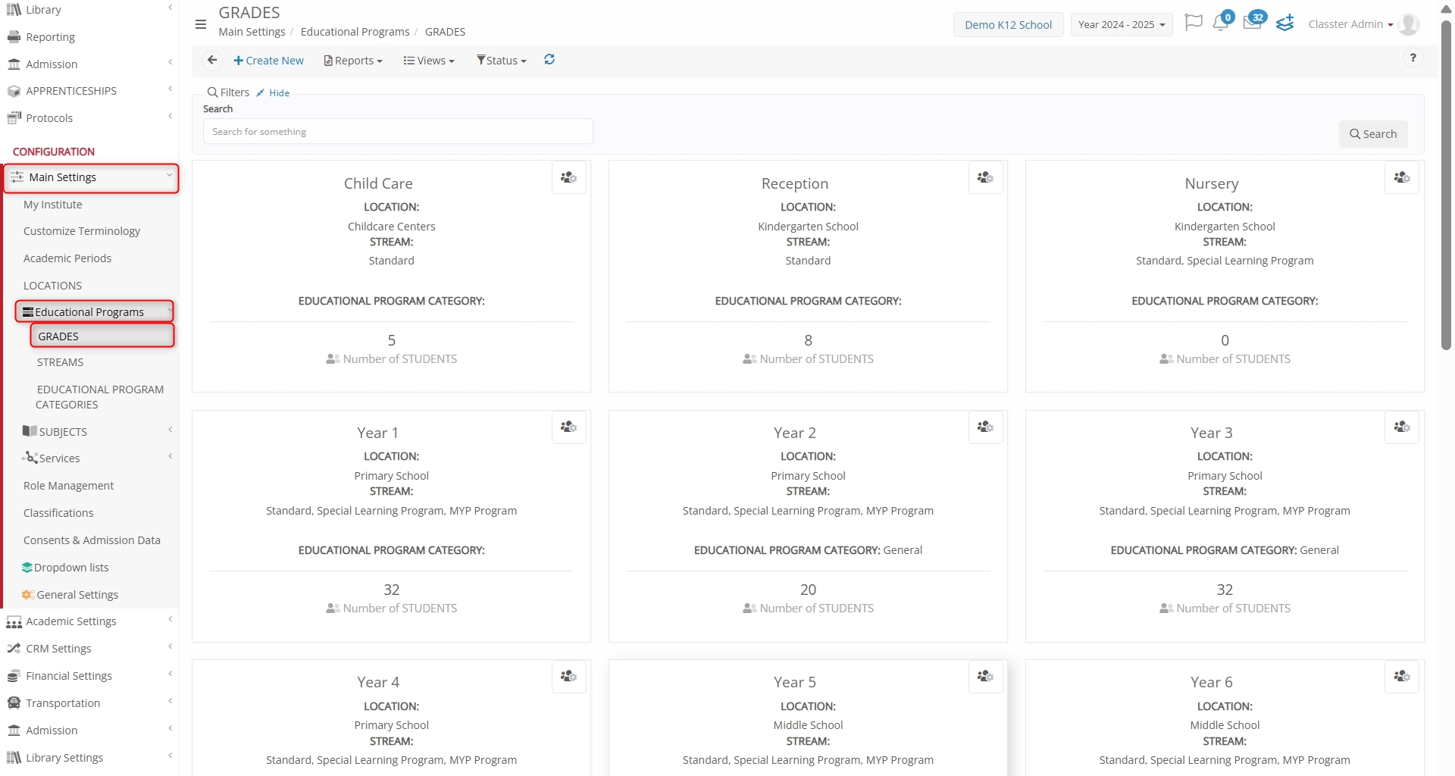Open Year 5 card group settings icon

click(985, 676)
